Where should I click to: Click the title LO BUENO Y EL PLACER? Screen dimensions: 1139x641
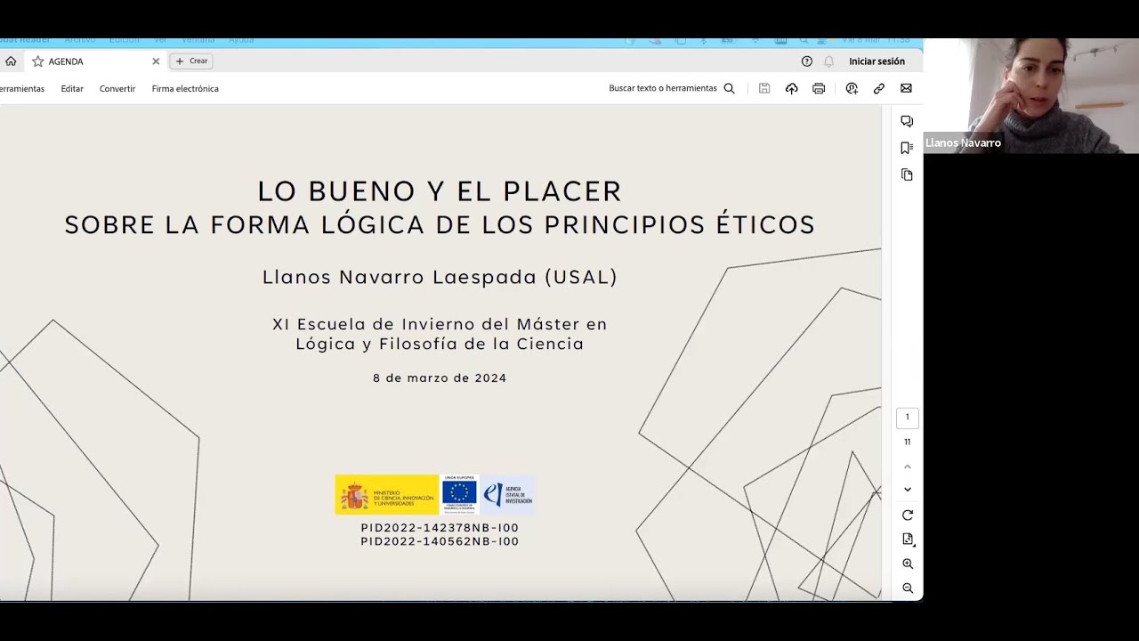440,191
